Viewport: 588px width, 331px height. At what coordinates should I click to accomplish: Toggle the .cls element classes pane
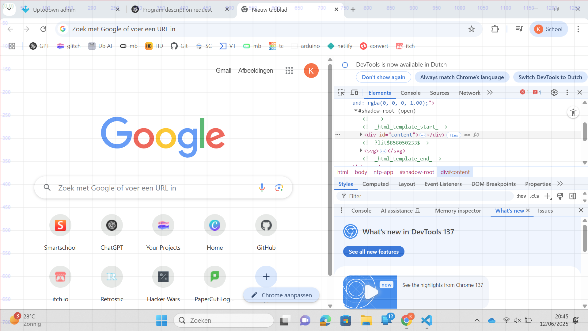pyautogui.click(x=534, y=196)
